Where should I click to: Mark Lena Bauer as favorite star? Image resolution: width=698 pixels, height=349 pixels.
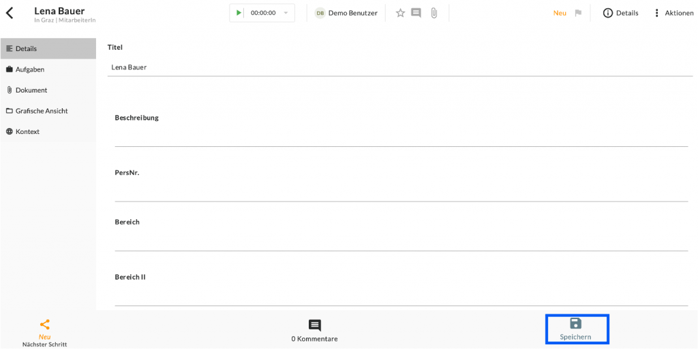pos(400,13)
